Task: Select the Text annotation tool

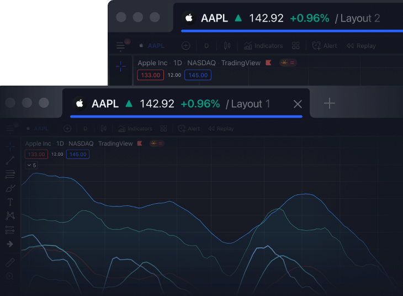Action: point(10,202)
